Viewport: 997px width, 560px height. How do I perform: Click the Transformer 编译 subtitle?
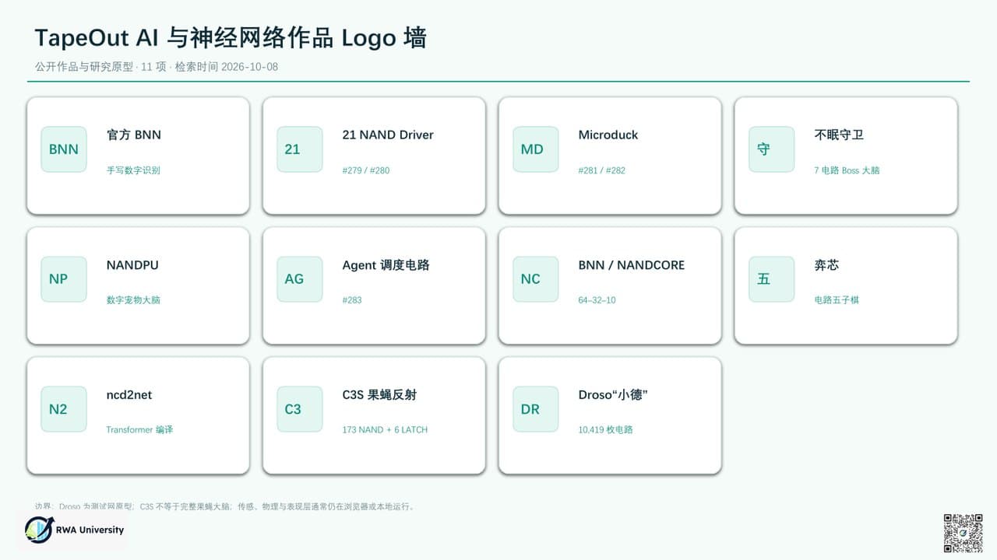139,429
